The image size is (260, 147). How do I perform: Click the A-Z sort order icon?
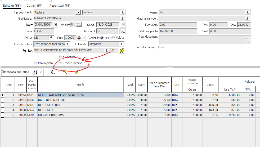(x=35, y=72)
